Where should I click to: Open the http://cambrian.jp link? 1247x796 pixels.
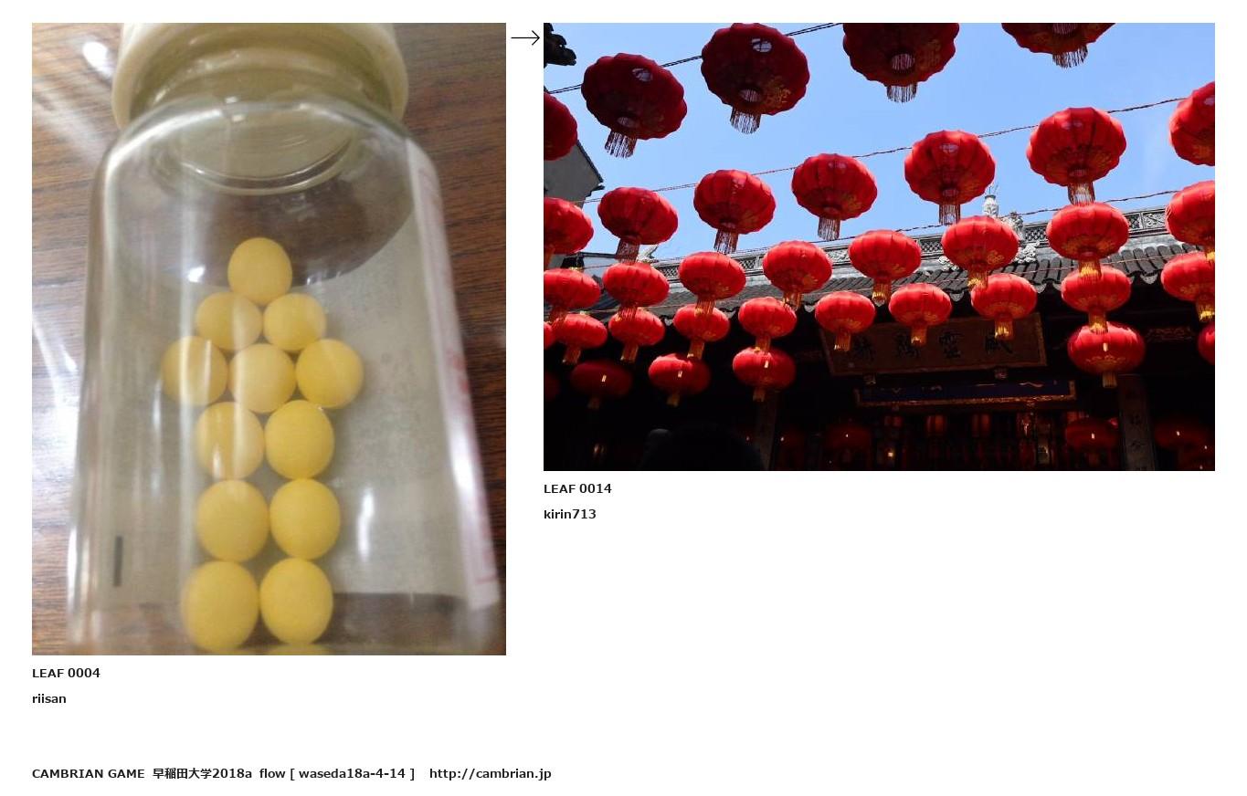pyautogui.click(x=491, y=773)
